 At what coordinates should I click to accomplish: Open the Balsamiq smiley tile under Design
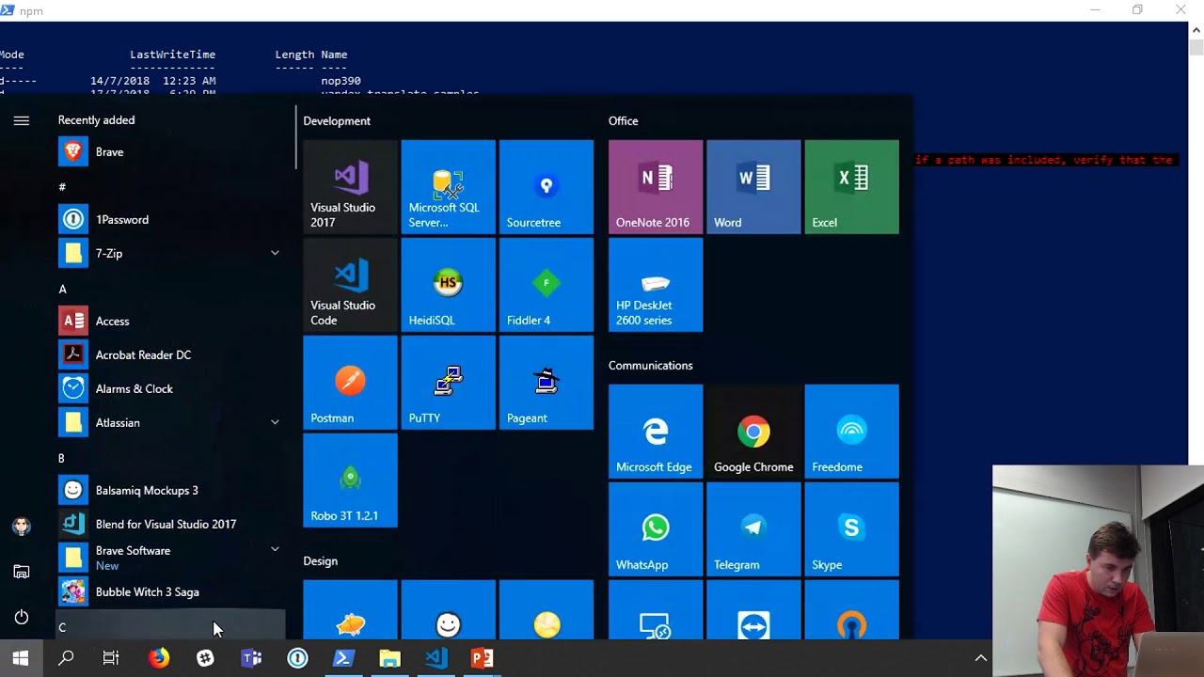(448, 609)
